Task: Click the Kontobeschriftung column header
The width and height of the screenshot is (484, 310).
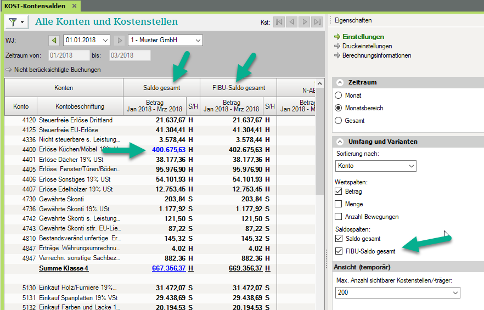Action: coord(80,106)
